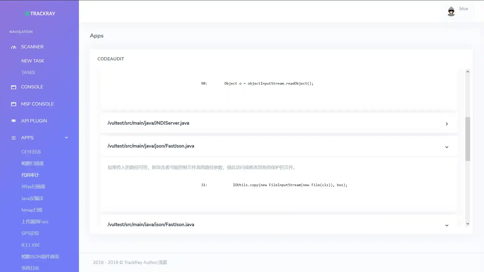Select Java反编译 in sidebar
This screenshot has width=484, height=272.
(x=32, y=198)
